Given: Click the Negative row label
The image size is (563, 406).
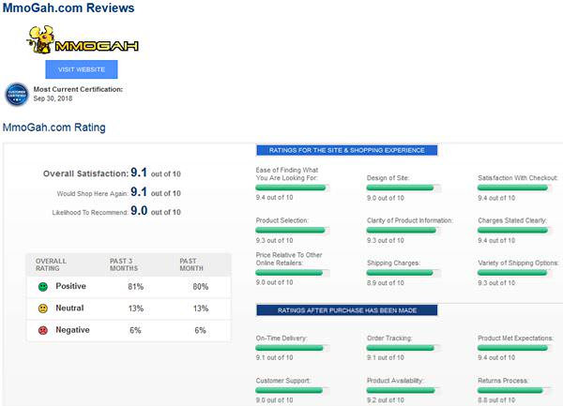Looking at the screenshot, I should pyautogui.click(x=72, y=330).
